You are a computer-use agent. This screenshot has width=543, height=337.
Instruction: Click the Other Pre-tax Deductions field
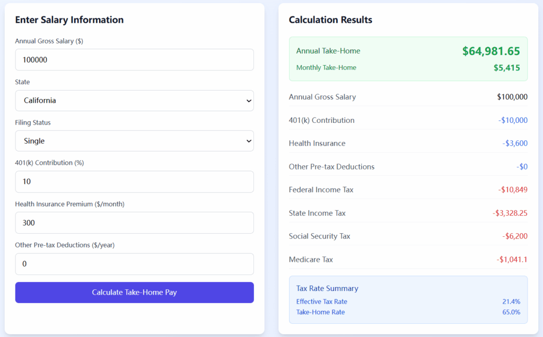134,264
